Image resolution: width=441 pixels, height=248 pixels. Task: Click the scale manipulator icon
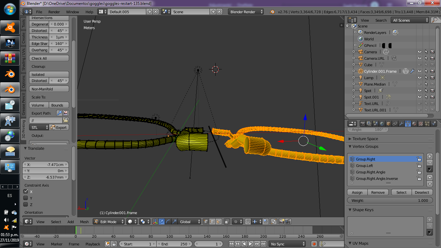174,222
